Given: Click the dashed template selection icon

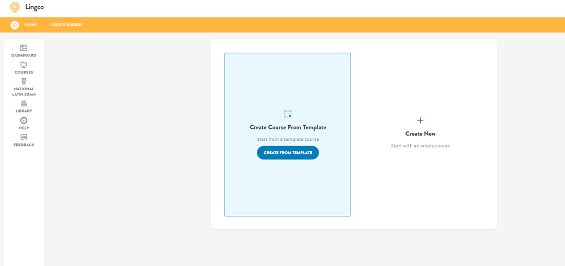Looking at the screenshot, I should click(x=288, y=114).
